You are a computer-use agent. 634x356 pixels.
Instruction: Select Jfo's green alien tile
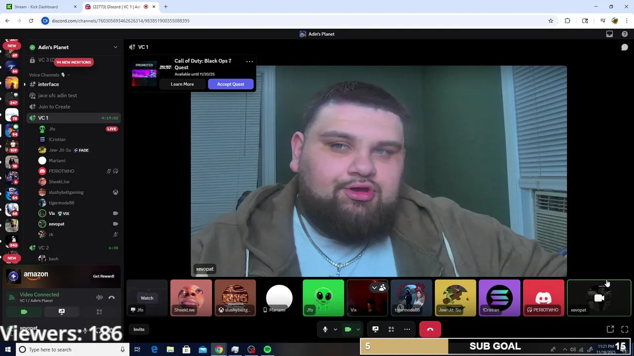[323, 298]
